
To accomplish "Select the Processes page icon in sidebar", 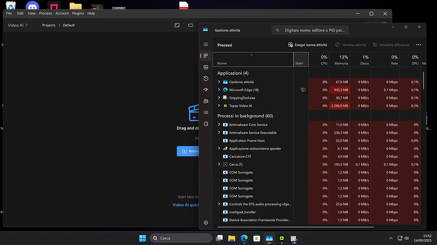I will point(206,56).
